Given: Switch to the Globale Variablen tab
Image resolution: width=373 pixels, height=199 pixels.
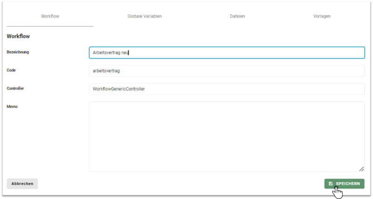Looking at the screenshot, I should pos(145,16).
